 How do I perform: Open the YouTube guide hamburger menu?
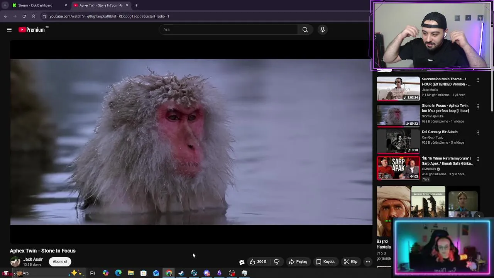click(9, 30)
